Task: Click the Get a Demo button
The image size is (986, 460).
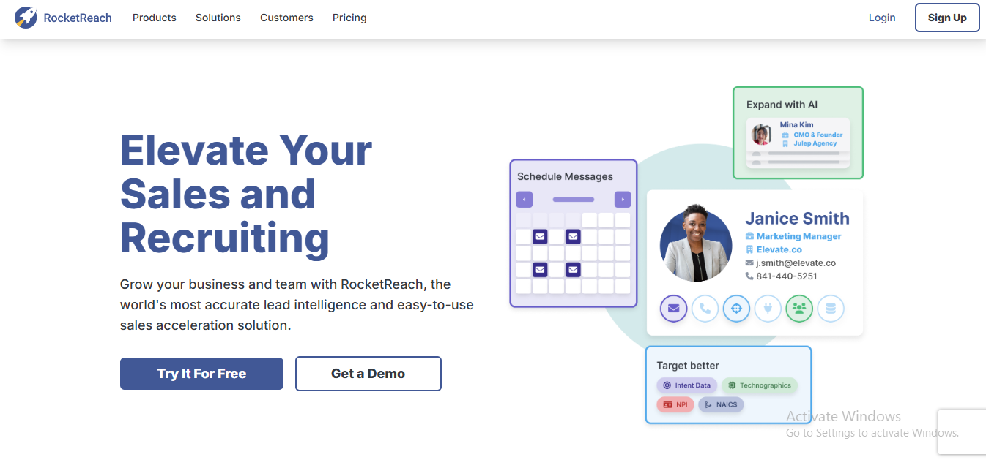Action: [368, 374]
